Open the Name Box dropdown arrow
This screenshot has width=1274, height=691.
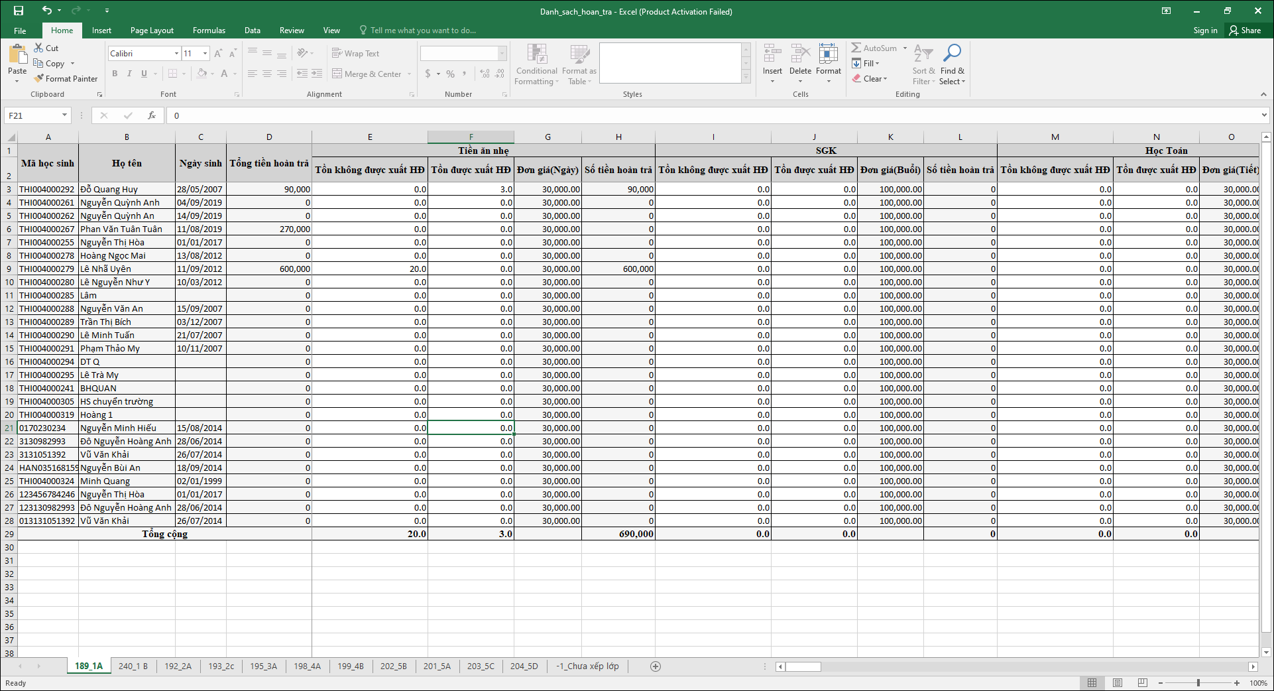(64, 115)
